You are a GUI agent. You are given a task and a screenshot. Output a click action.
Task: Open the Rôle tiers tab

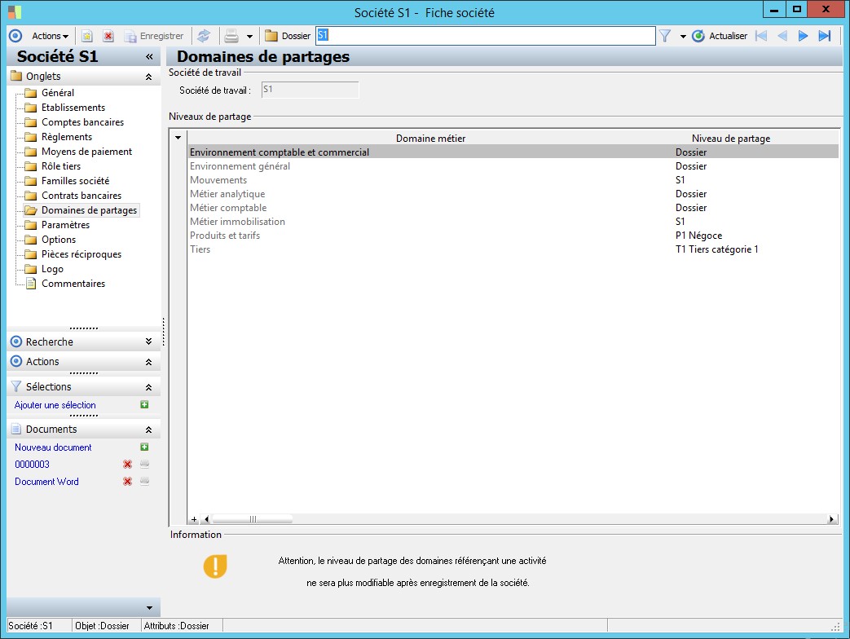pyautogui.click(x=60, y=165)
